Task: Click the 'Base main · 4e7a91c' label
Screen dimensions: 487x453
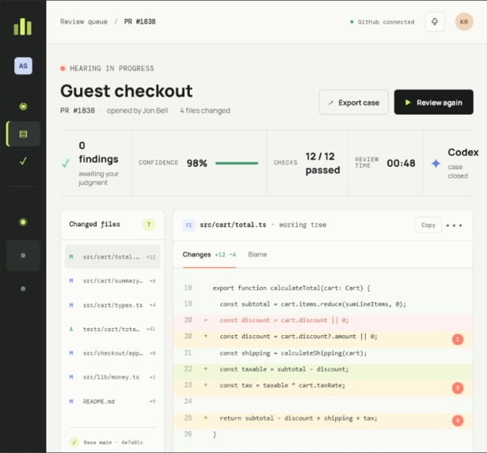Action: pos(113,443)
